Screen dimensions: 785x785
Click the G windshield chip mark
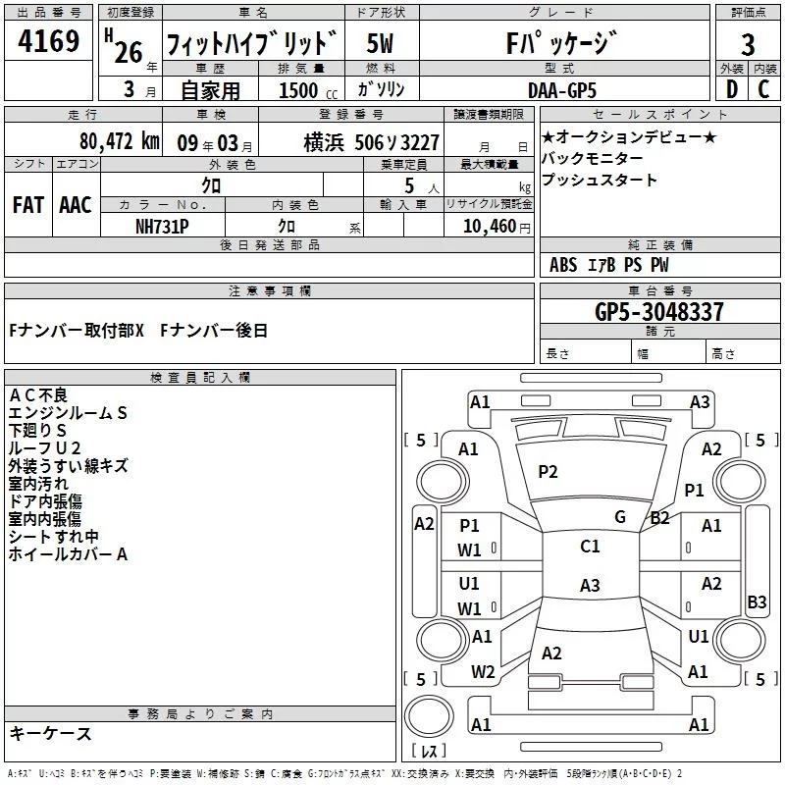coord(620,517)
